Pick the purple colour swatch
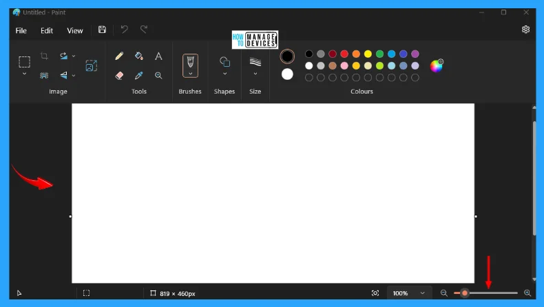Screen dimensions: 544x307 point(415,54)
